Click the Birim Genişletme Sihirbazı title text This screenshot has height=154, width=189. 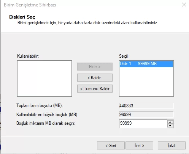30,5
